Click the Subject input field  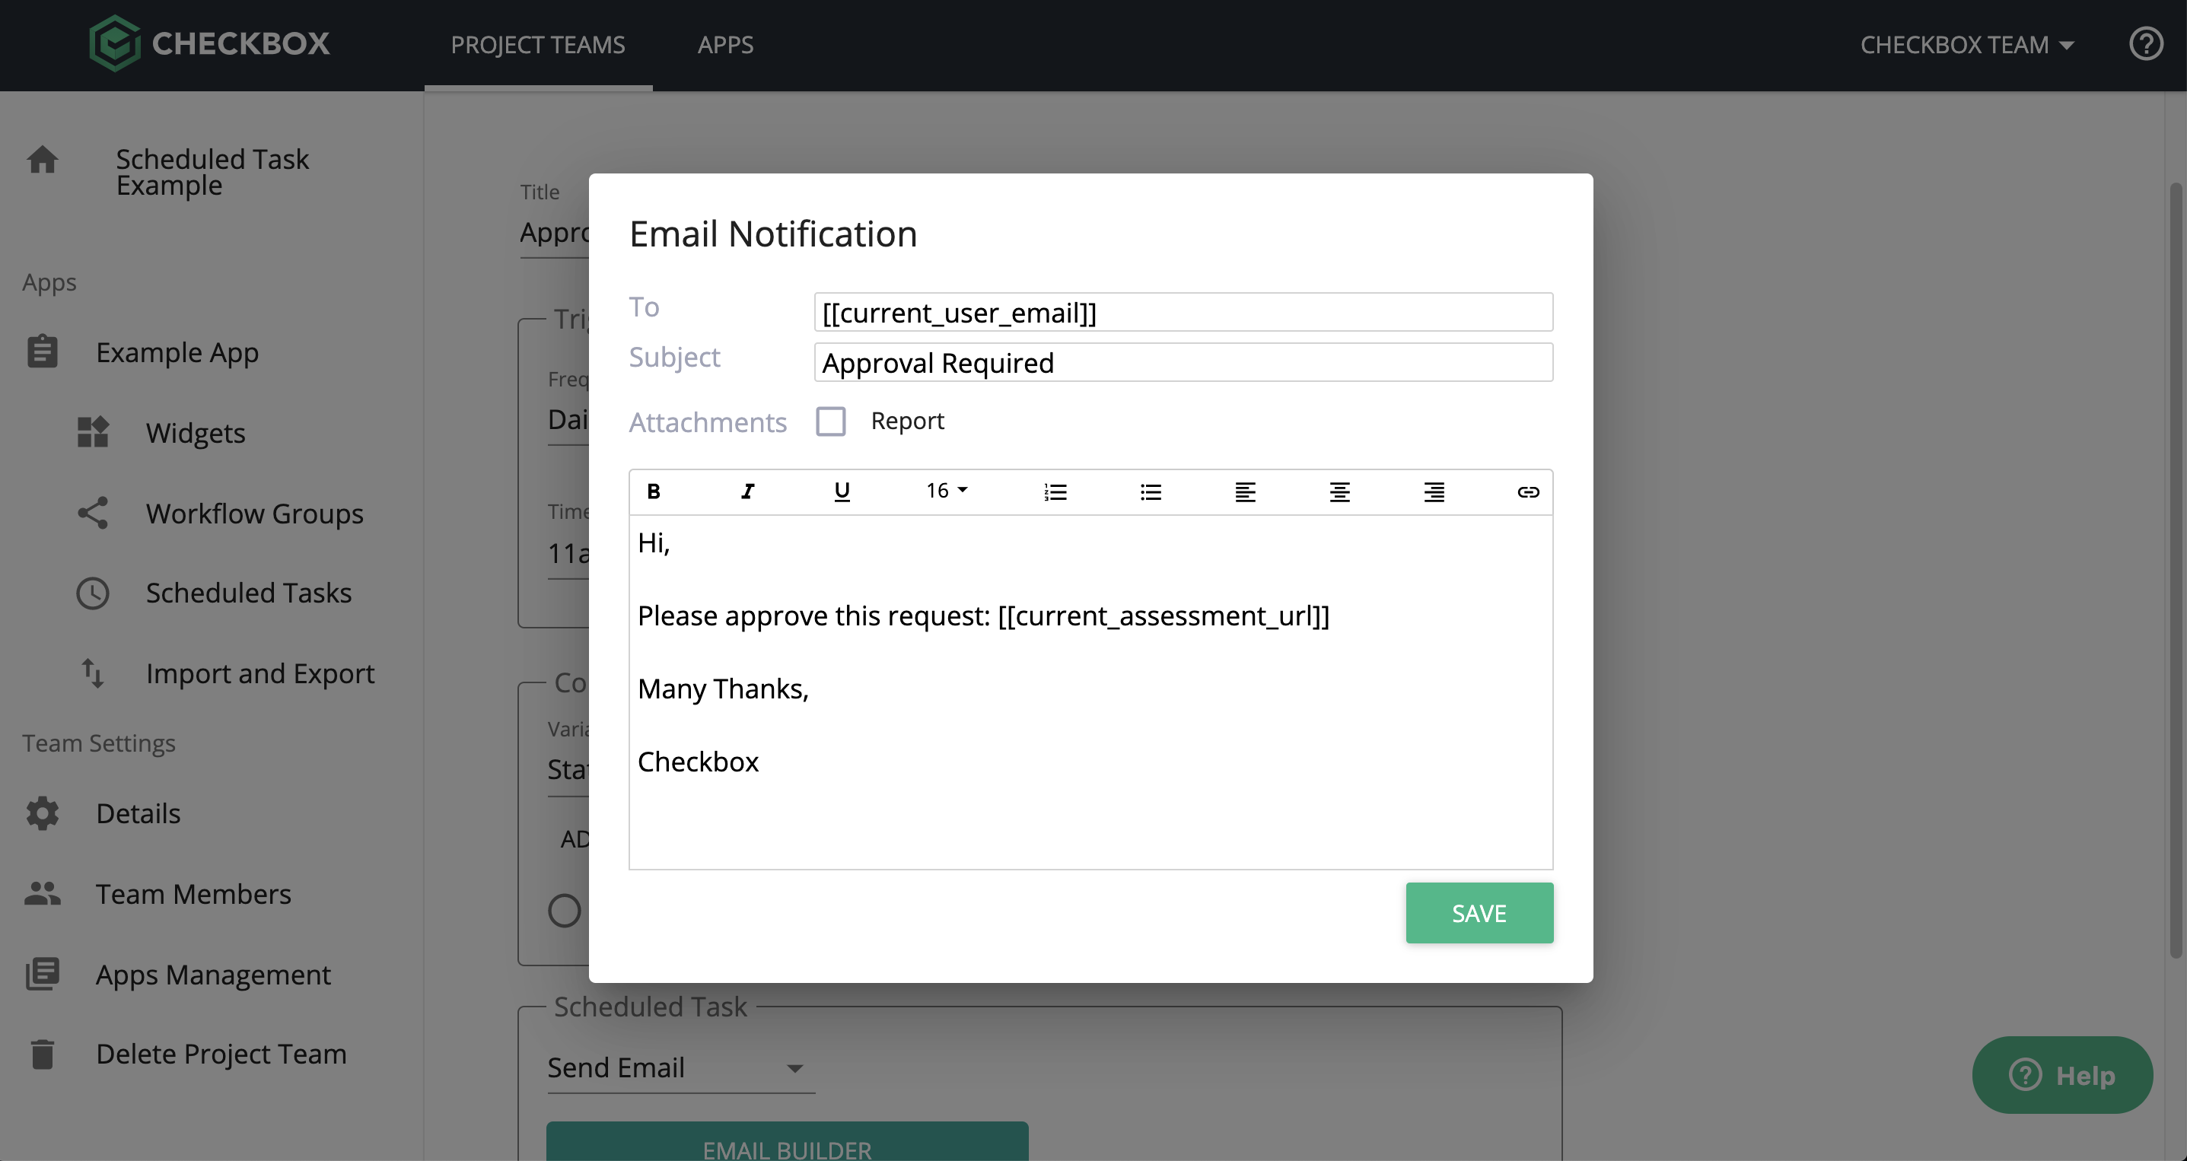pos(1183,362)
